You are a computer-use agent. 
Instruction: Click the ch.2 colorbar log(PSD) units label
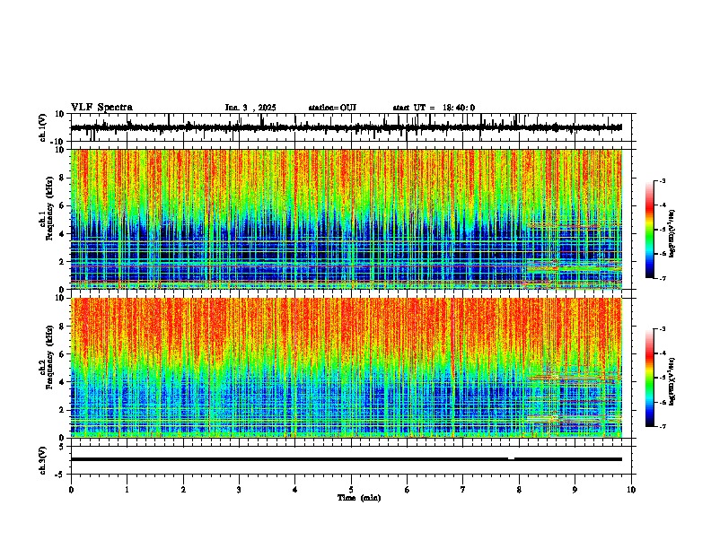coord(672,381)
